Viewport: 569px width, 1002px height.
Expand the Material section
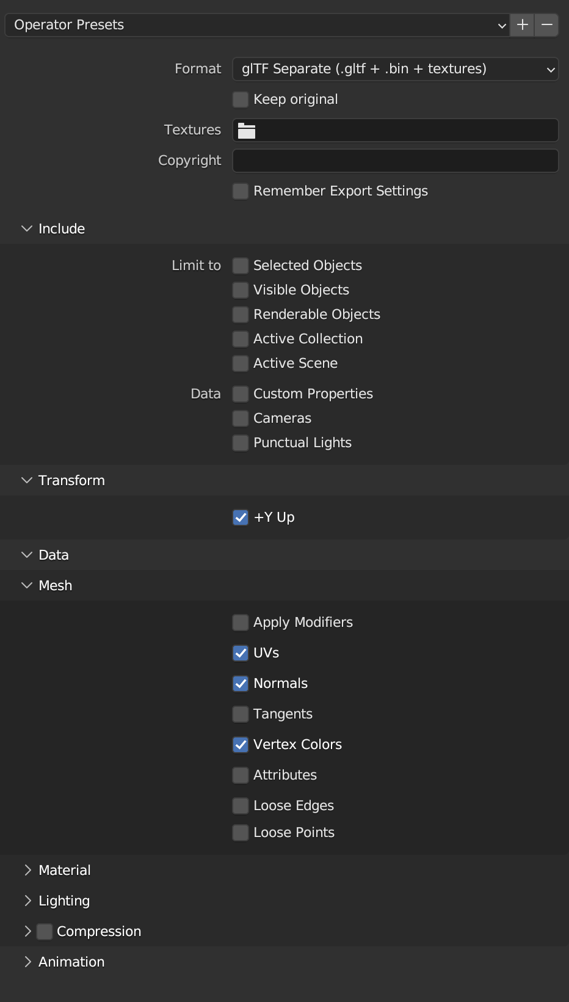64,870
